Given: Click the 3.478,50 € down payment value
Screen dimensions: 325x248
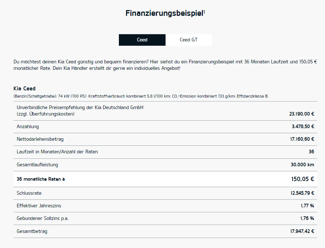Looking at the screenshot, I should pos(303,126).
